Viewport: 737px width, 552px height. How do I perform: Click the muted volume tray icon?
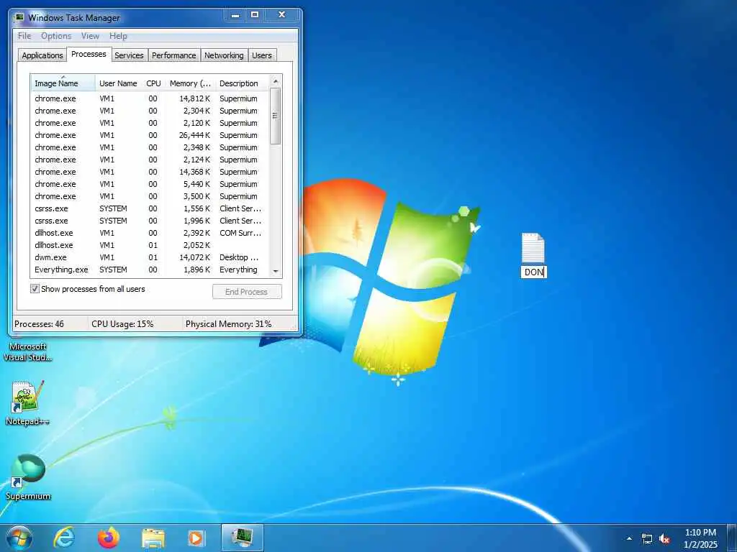pyautogui.click(x=664, y=539)
